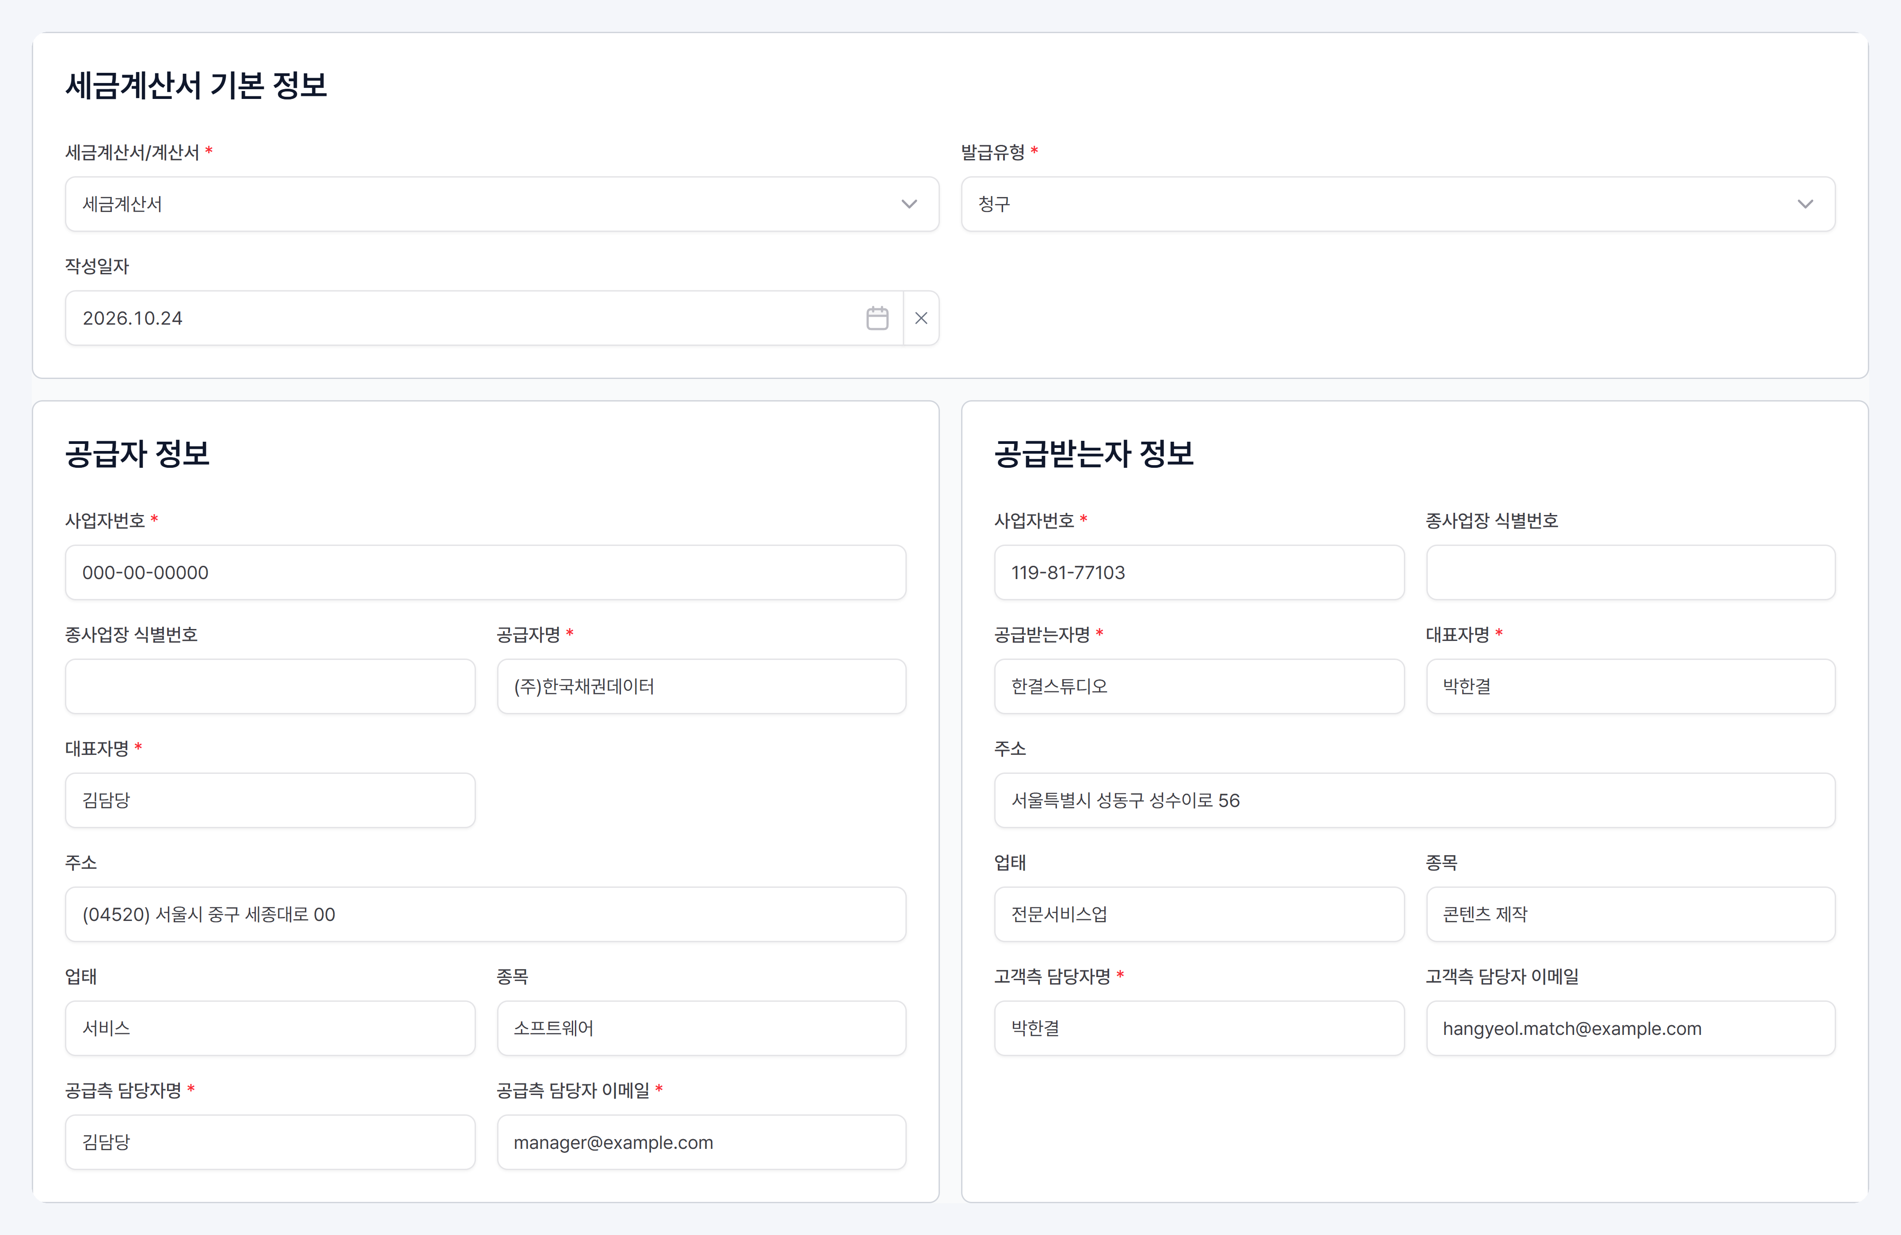
Task: Click the 공급받는자 정보 section heading
Action: [x=1094, y=454]
